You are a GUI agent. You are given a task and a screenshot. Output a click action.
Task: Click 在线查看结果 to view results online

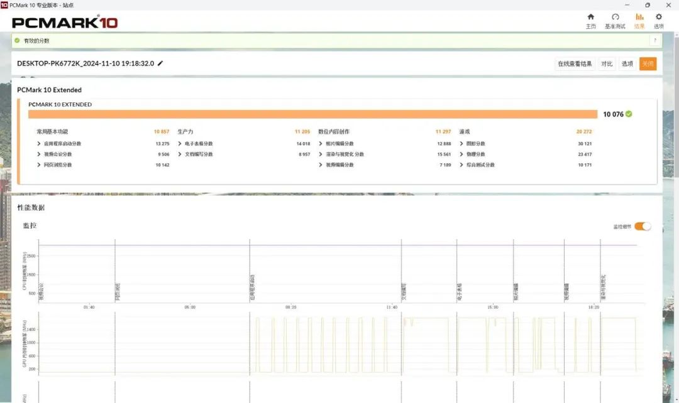pyautogui.click(x=575, y=63)
